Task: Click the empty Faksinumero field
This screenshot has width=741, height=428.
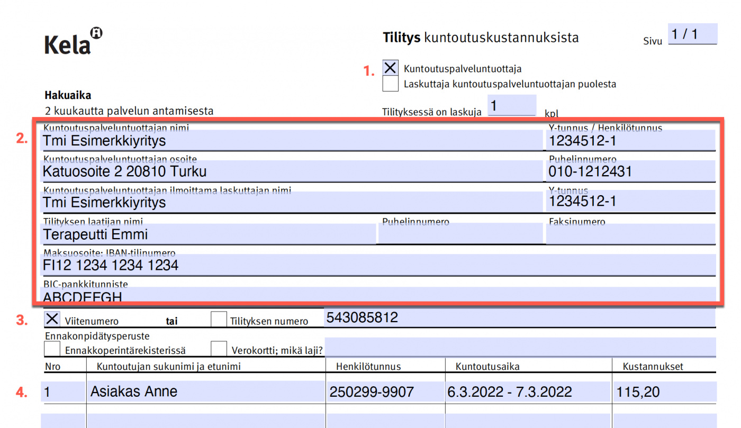Action: (x=630, y=233)
